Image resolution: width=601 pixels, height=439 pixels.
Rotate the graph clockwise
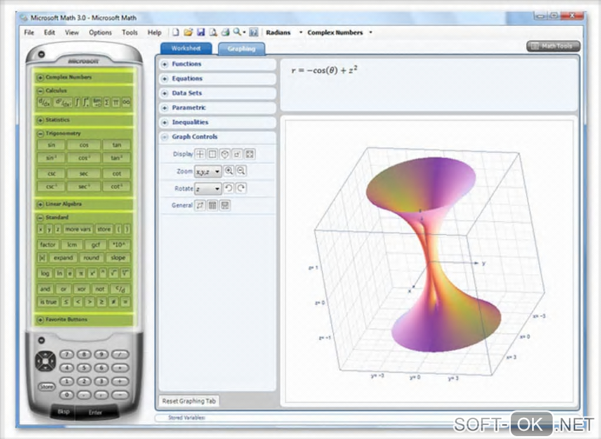pos(241,188)
